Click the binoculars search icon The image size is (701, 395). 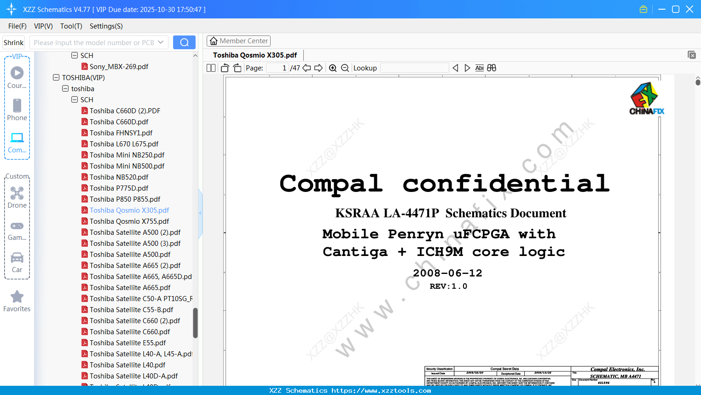[x=492, y=68]
